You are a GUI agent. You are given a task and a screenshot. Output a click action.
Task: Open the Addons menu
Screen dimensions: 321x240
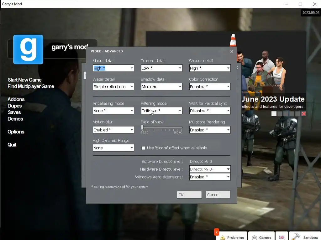(x=16, y=99)
